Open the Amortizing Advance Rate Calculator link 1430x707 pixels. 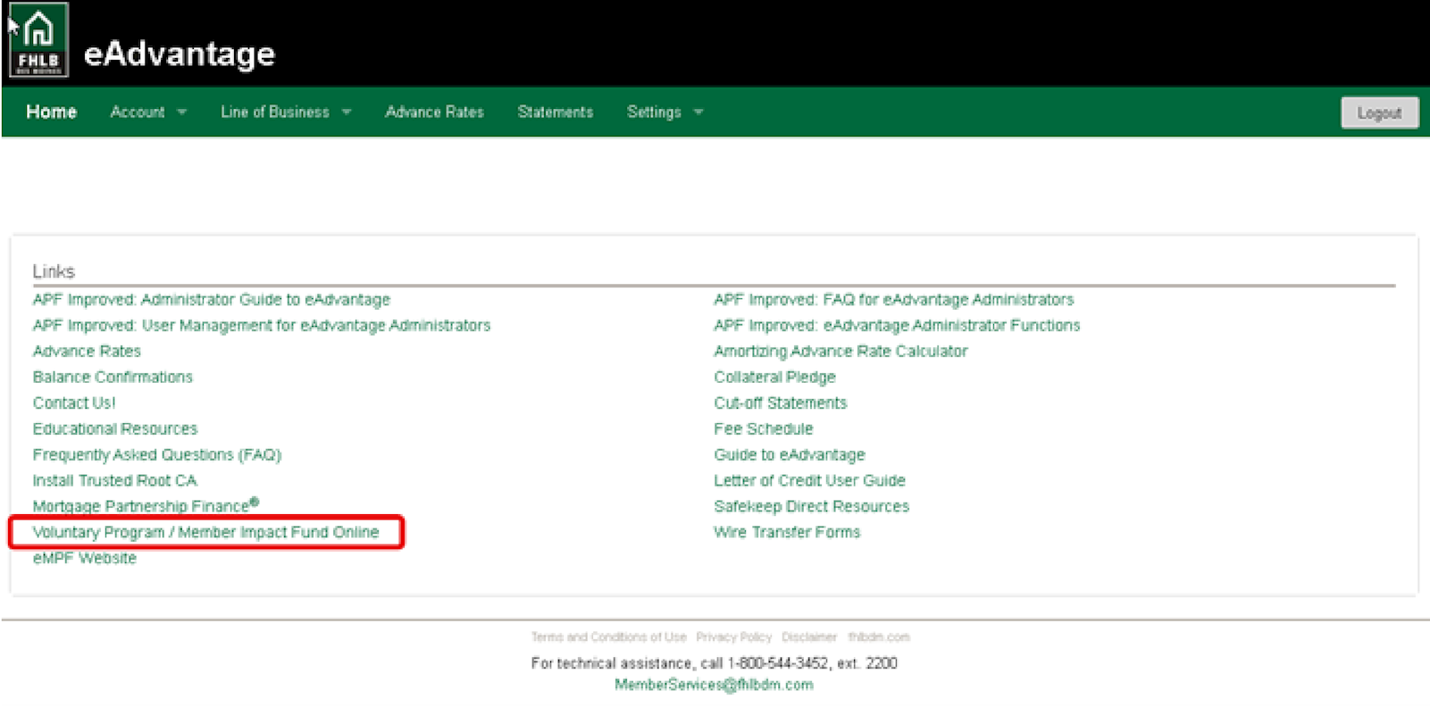coord(840,351)
